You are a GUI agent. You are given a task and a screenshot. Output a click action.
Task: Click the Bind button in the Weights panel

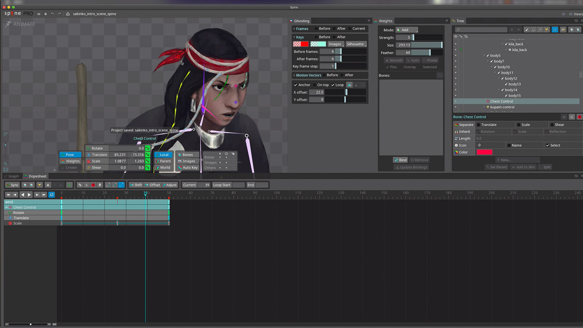[x=400, y=160]
